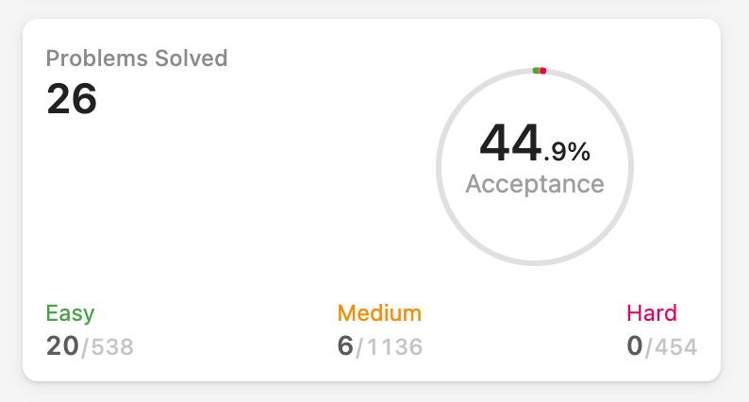Select the Hard difficulty label
Viewport: 749px width, 402px height.
tap(652, 313)
